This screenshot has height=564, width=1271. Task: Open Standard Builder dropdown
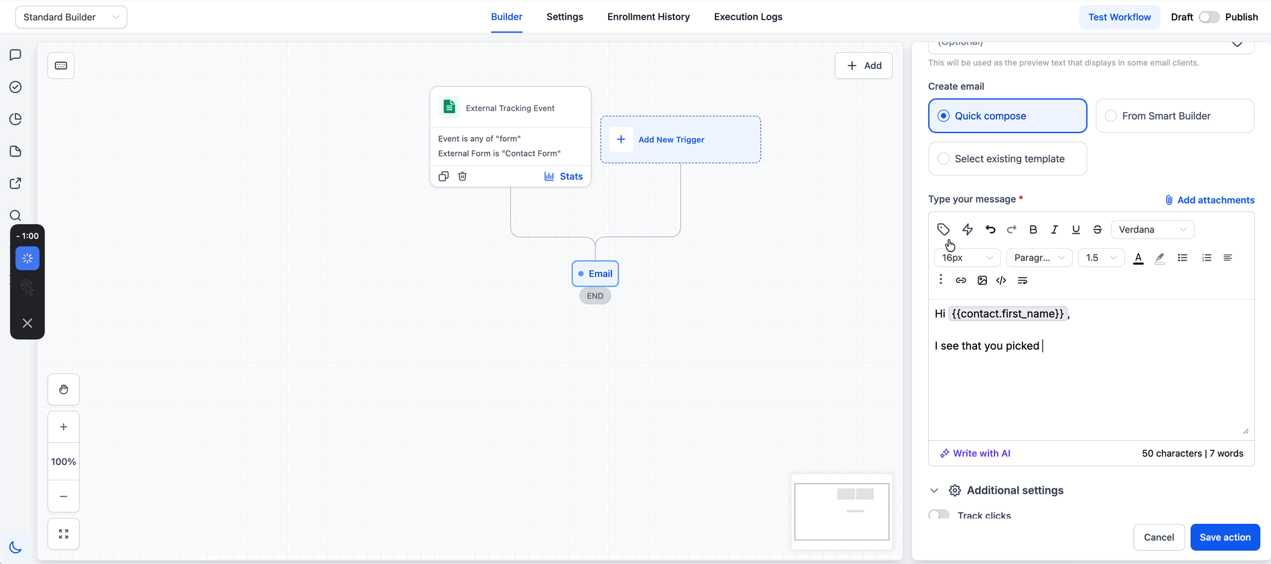pos(71,17)
